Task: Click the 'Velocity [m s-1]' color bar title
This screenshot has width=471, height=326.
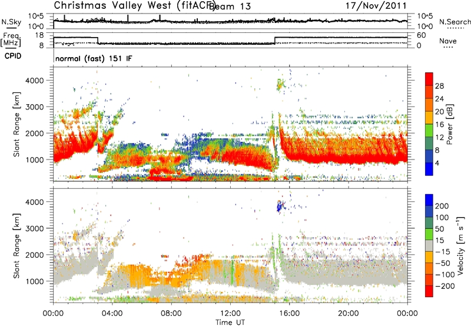Action: point(460,245)
